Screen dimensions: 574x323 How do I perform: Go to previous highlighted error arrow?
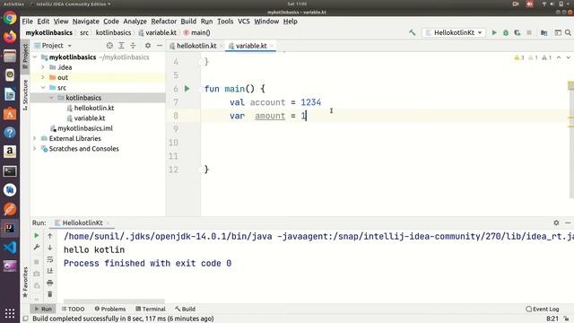(559, 57)
